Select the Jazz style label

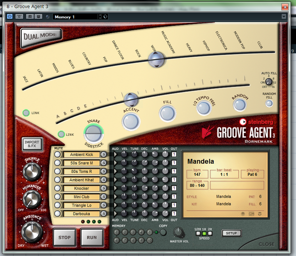click(26, 79)
